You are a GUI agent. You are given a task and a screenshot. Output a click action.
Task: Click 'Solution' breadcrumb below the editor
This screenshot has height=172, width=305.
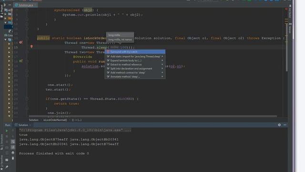point(33,120)
